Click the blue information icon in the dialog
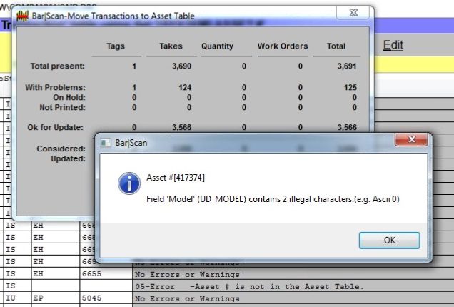Screen dimensions: 454x307 tap(129, 183)
